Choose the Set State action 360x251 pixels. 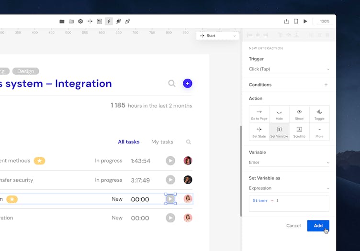259,132
